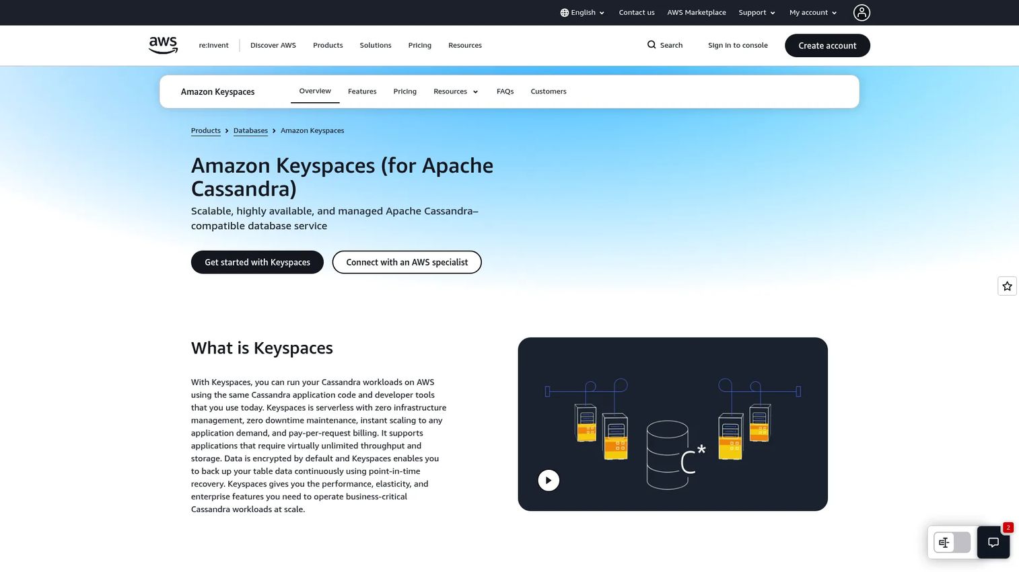Go to the Keyspaces Pricing tab

[x=405, y=91]
